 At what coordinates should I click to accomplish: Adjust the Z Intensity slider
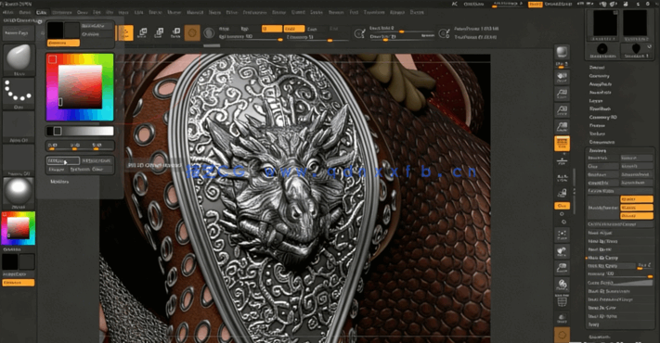(x=317, y=37)
